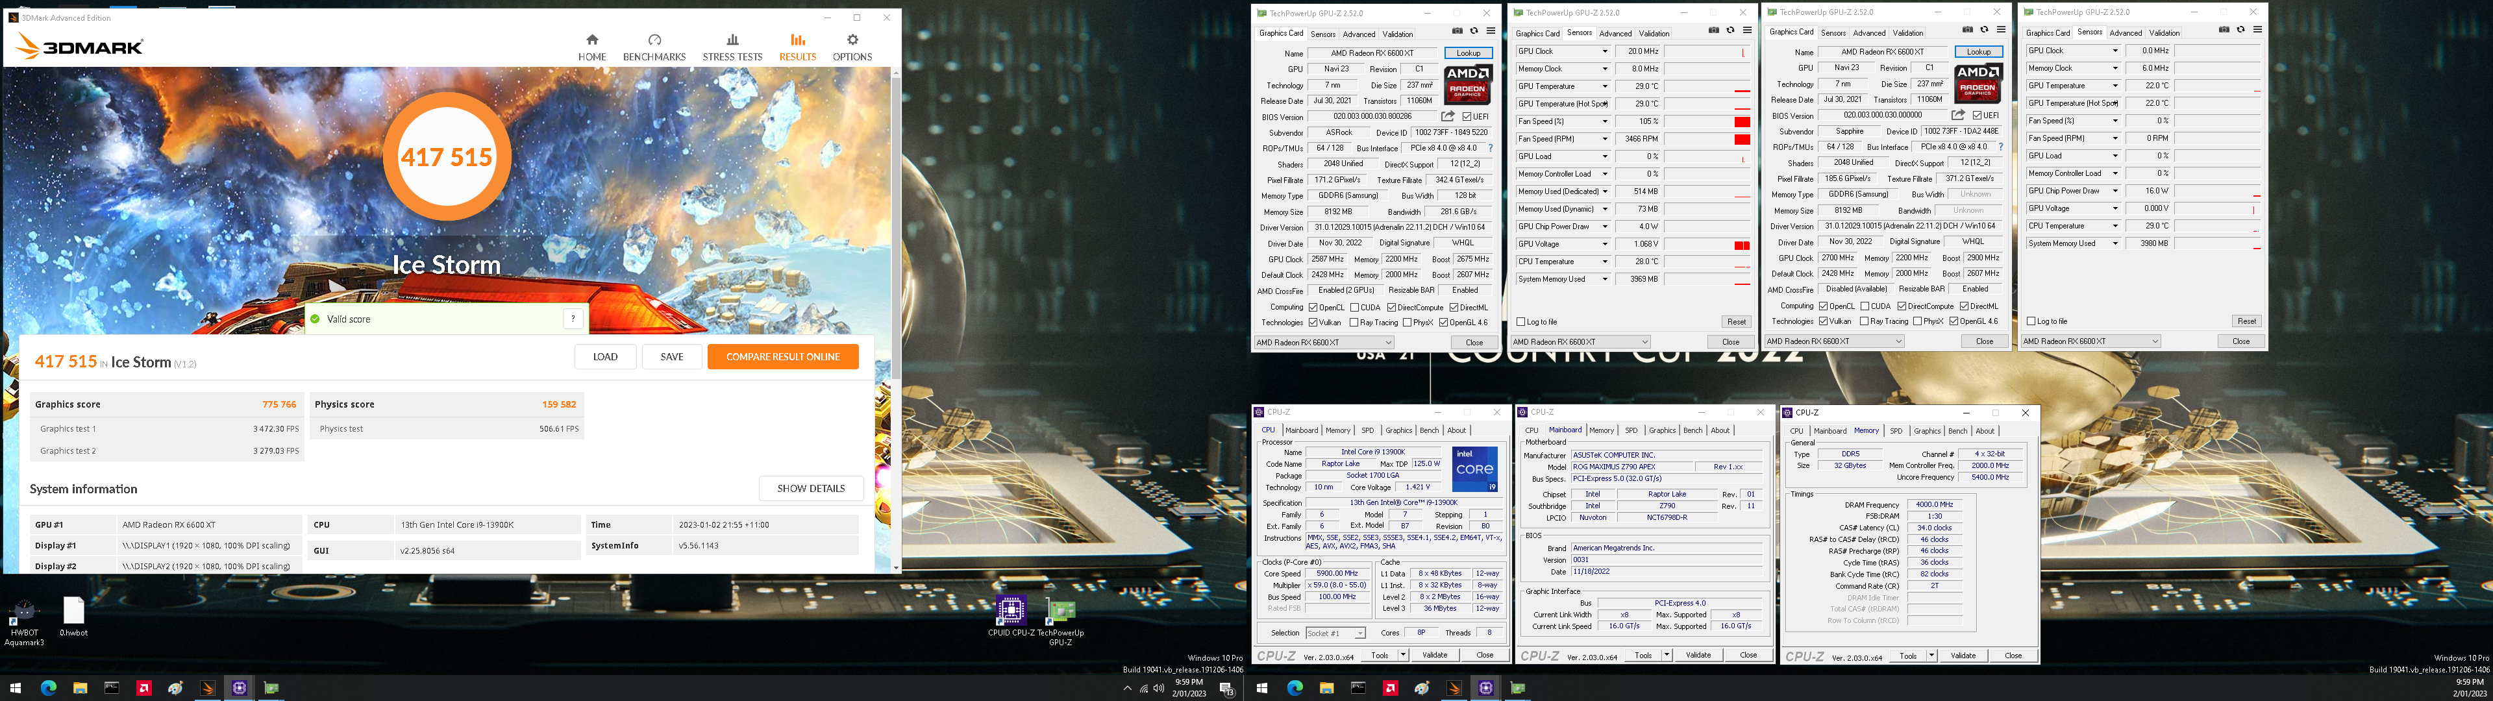Take screenshot with camera icon in ASRock GPU-Z window
Screen dimensions: 2493x701
pos(1457,31)
